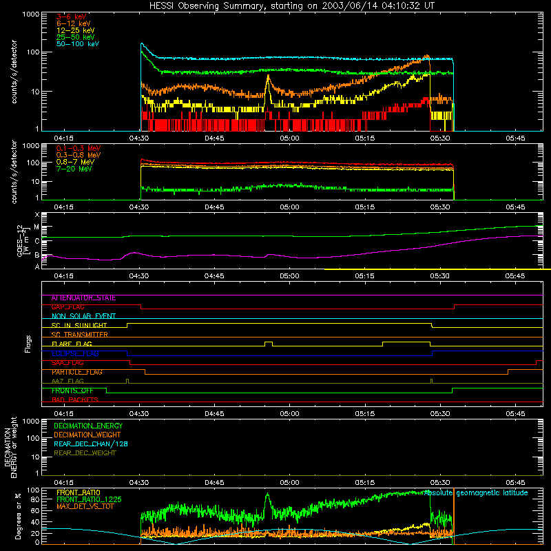
Task: Pick the SAA_FLAG label
Action: point(67,363)
